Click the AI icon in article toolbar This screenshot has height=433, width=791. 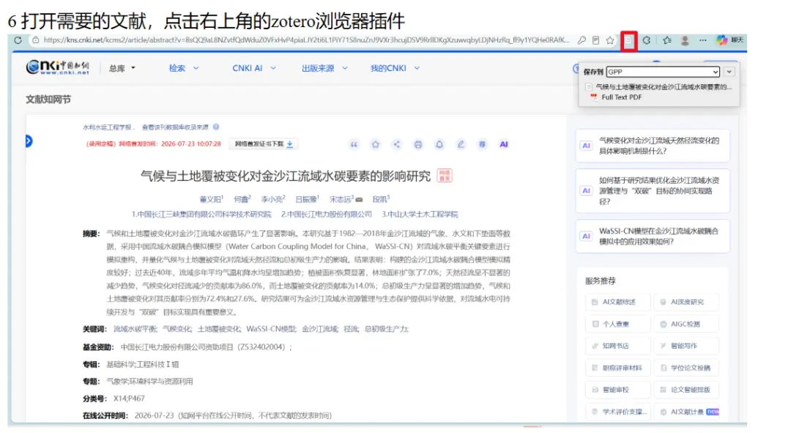pyautogui.click(x=503, y=145)
